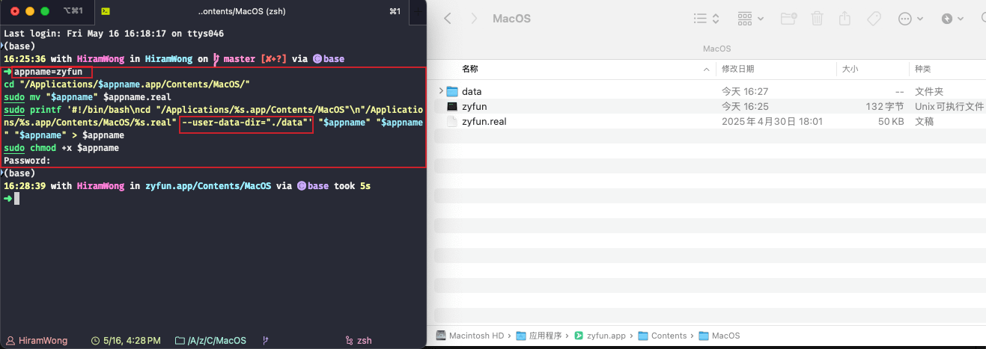This screenshot has height=349, width=986.
Task: Go back in the Finder window
Action: pos(448,19)
